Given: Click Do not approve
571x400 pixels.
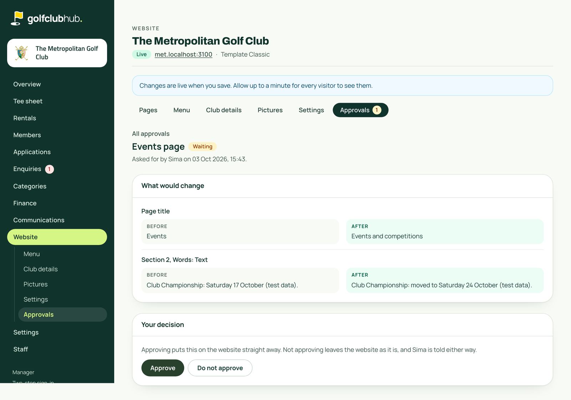Looking at the screenshot, I should click(x=220, y=368).
